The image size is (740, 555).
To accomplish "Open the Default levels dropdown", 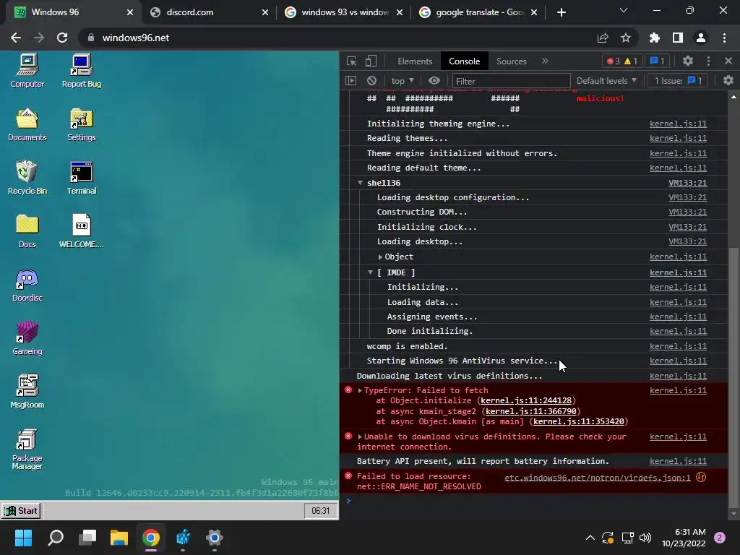I will [606, 81].
